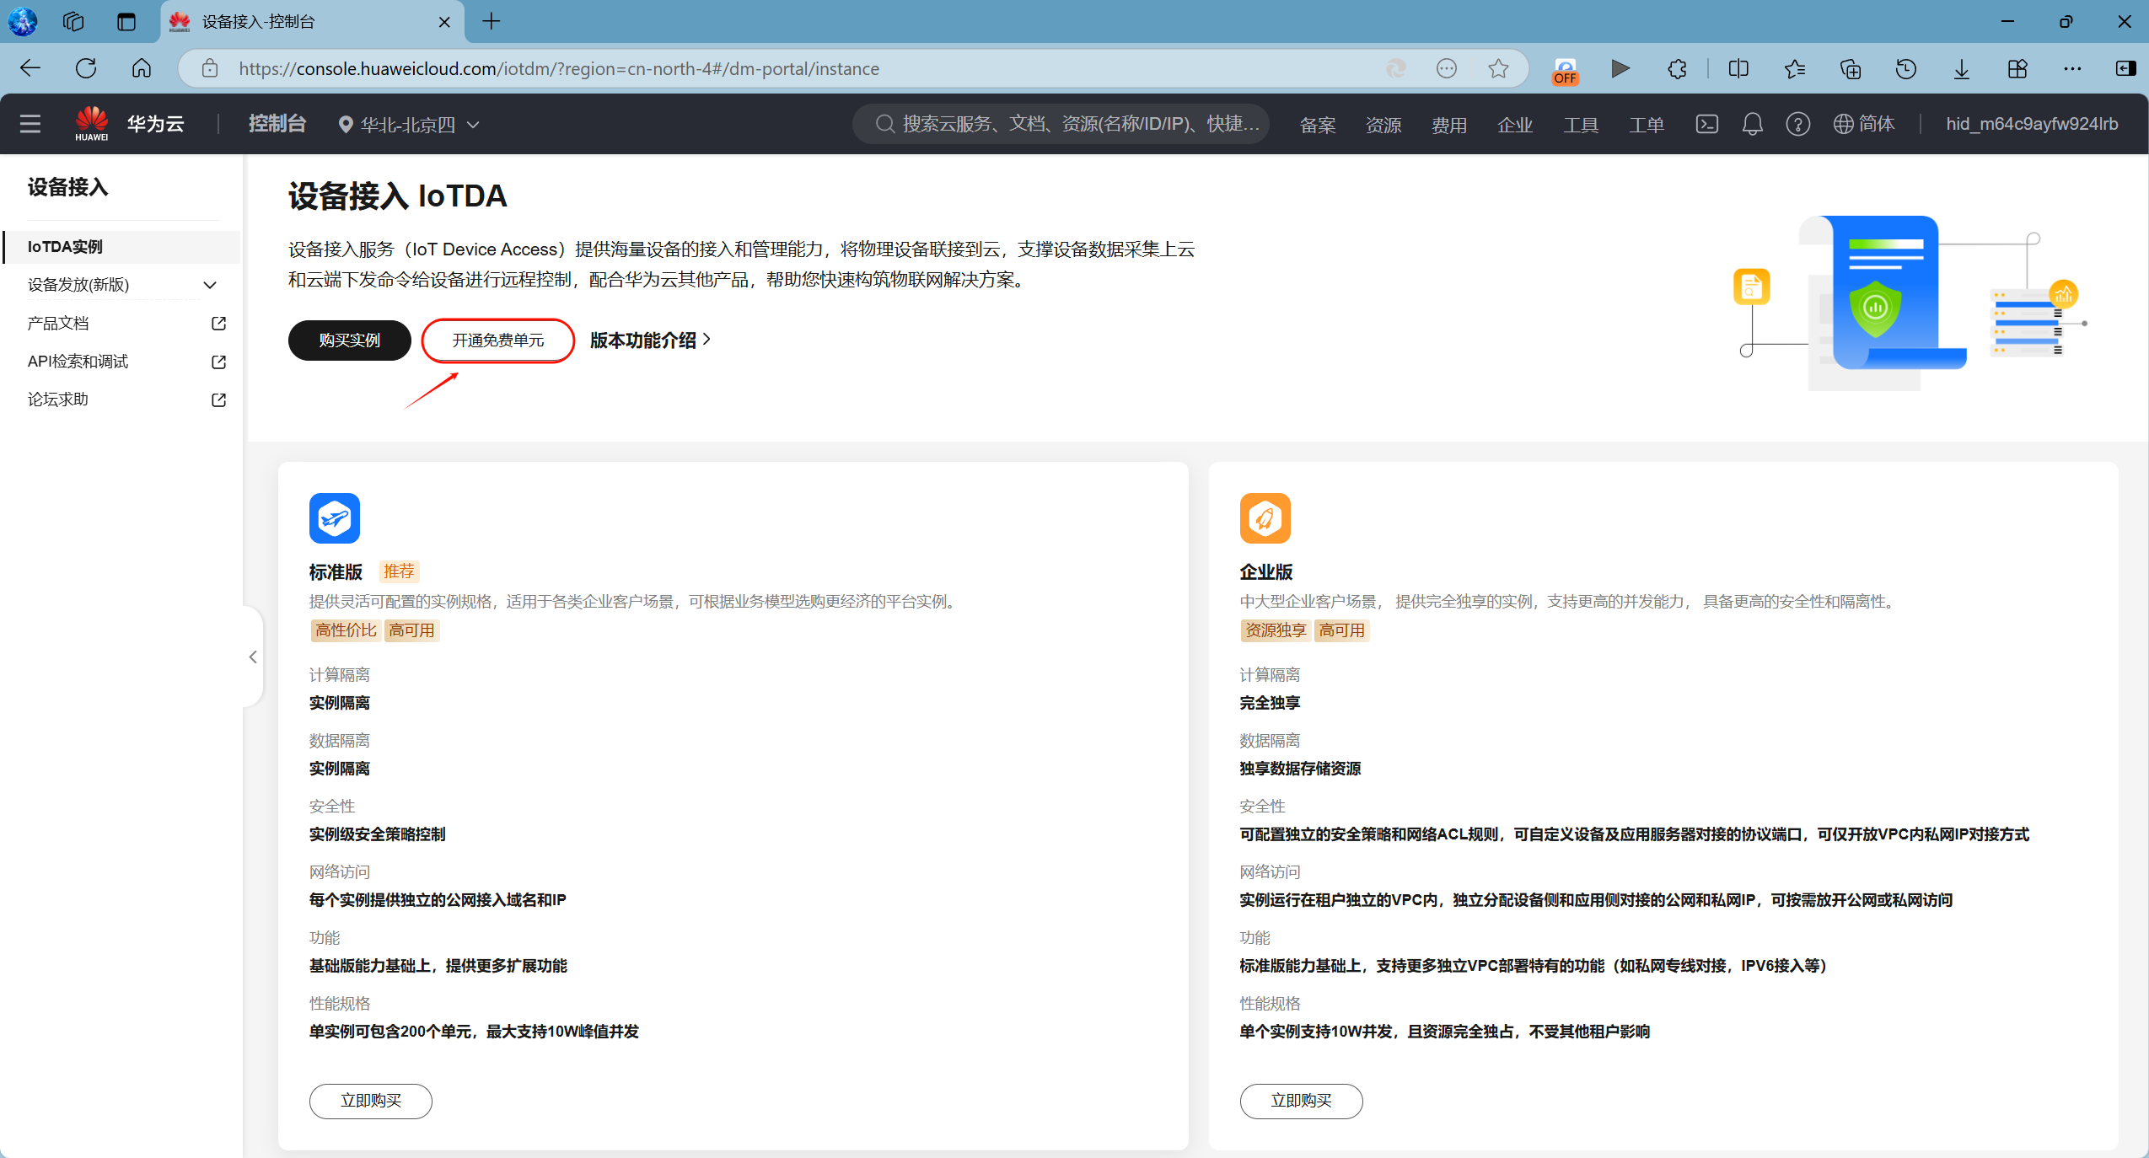Open 费用 menu in top bar

1448,125
